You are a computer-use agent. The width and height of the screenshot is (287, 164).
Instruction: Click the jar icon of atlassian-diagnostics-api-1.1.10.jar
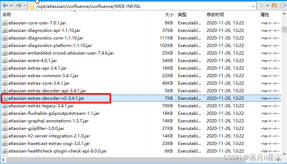pos(5,30)
